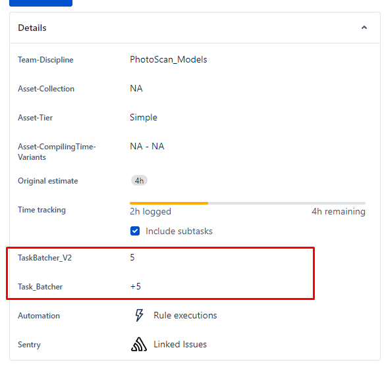
Task: Collapse the Details panel chevron
Action: 364,28
